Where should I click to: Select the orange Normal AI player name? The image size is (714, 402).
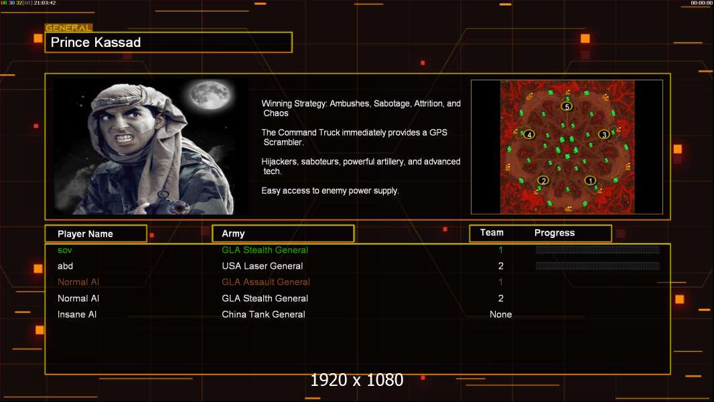point(78,282)
